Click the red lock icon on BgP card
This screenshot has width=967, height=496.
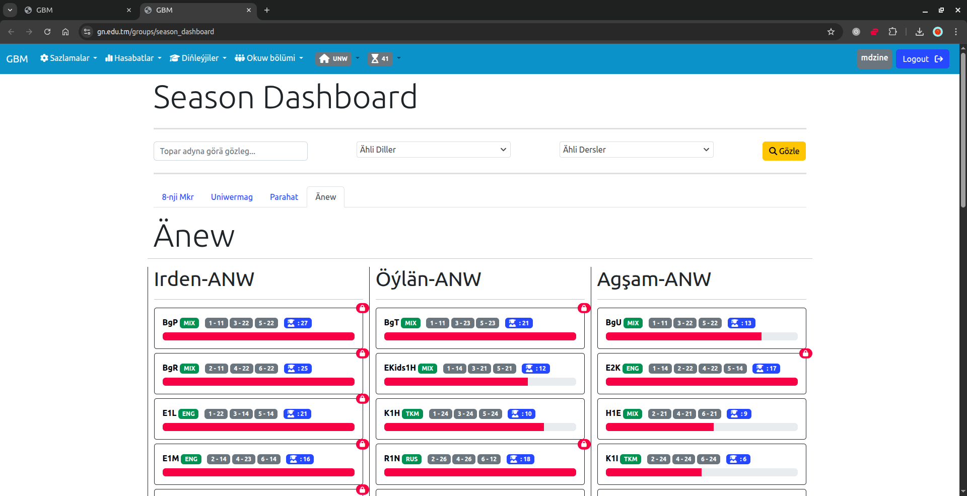(x=362, y=308)
